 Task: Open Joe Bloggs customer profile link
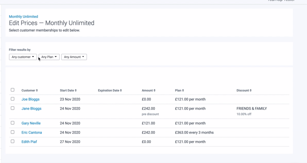30,99
